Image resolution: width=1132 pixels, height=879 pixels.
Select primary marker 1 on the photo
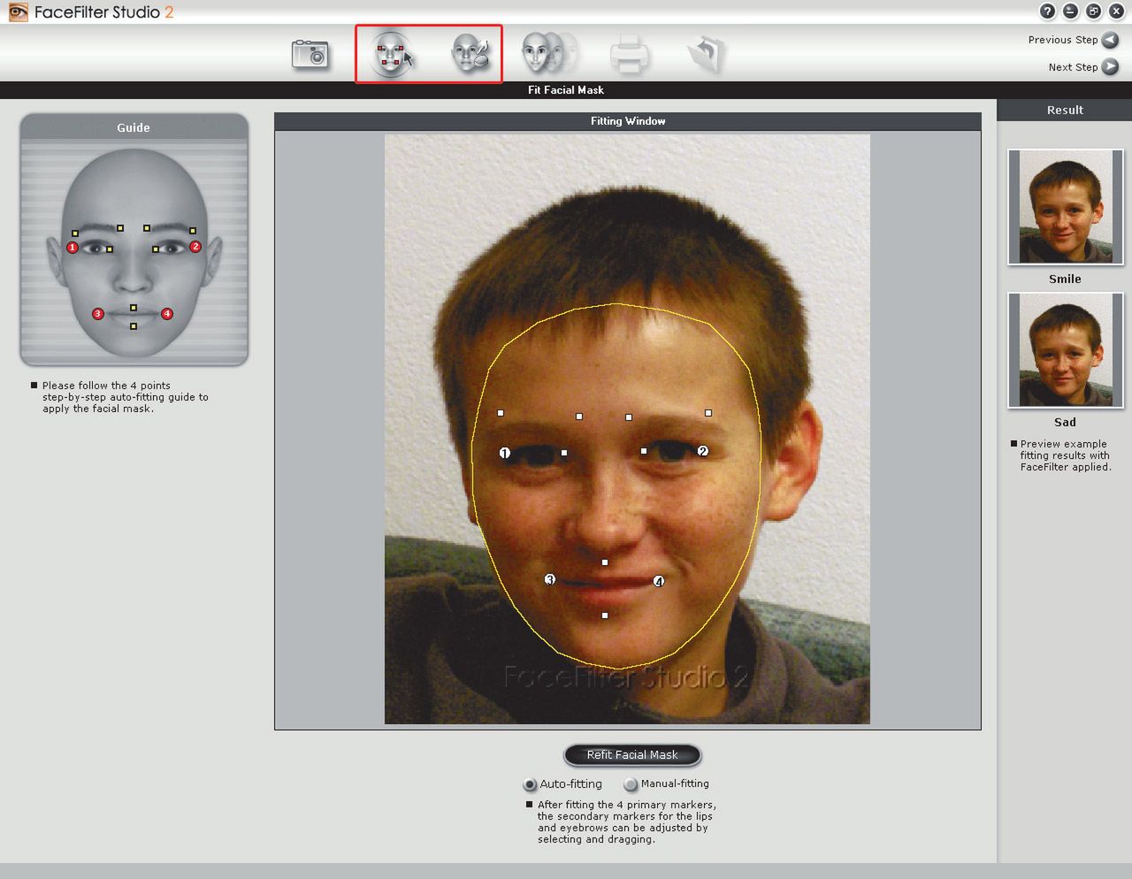coord(505,453)
